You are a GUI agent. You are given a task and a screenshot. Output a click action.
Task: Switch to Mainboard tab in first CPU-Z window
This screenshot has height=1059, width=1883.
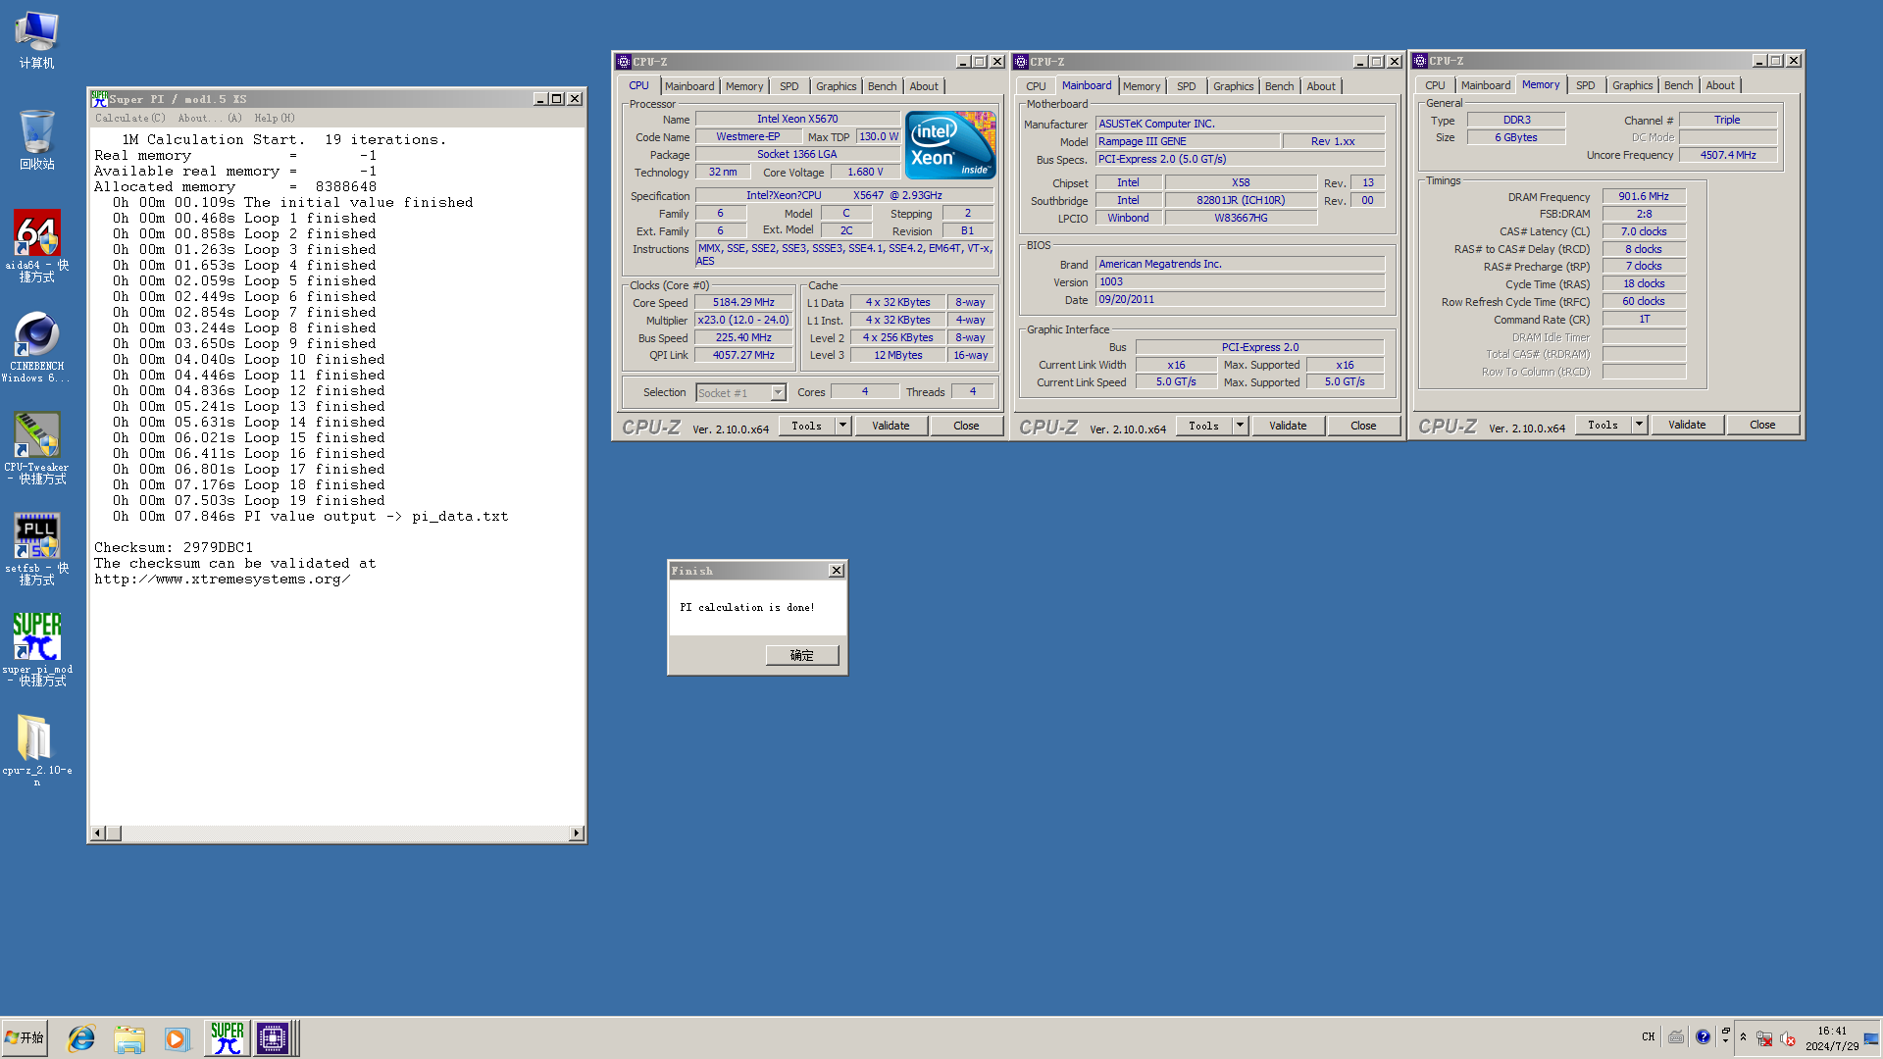pos(689,86)
